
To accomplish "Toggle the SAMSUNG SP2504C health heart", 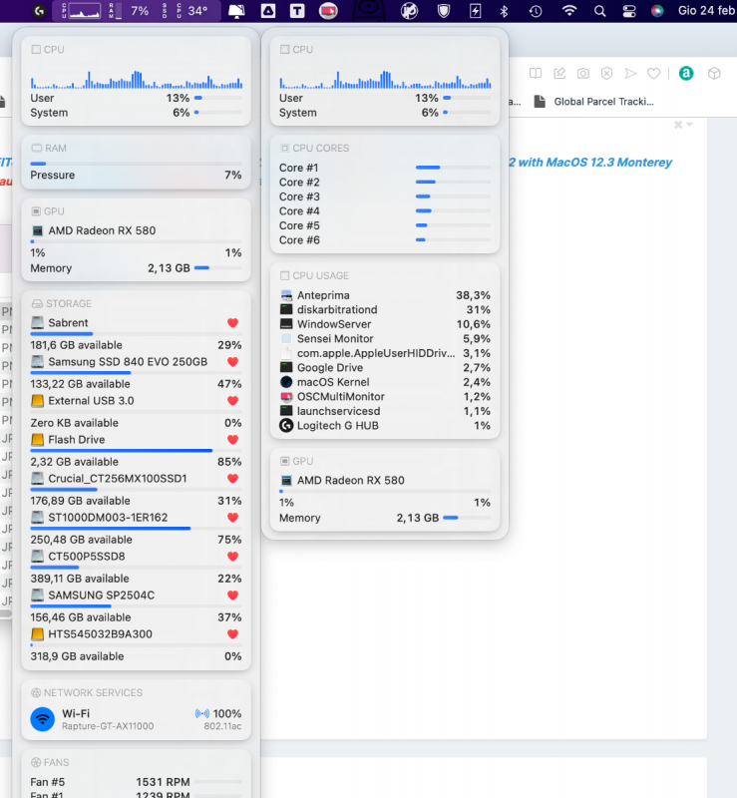I will [232, 596].
